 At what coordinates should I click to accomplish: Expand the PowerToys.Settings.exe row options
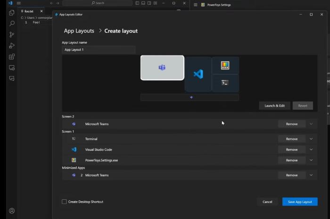click(311, 160)
